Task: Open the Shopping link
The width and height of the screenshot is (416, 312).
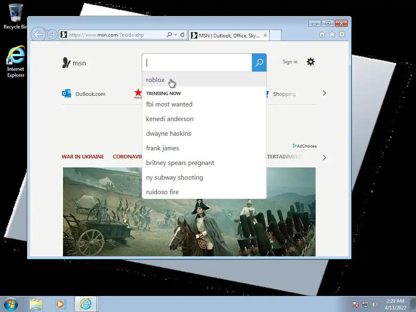Action: click(x=284, y=94)
